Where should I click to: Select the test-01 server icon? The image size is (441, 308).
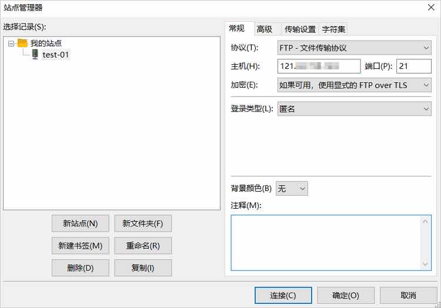tap(35, 54)
